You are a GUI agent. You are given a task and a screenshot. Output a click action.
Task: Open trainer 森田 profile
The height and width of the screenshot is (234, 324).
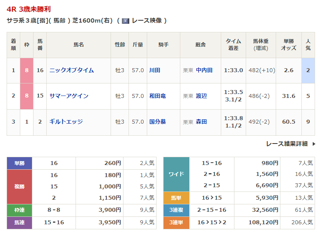coord(201,122)
